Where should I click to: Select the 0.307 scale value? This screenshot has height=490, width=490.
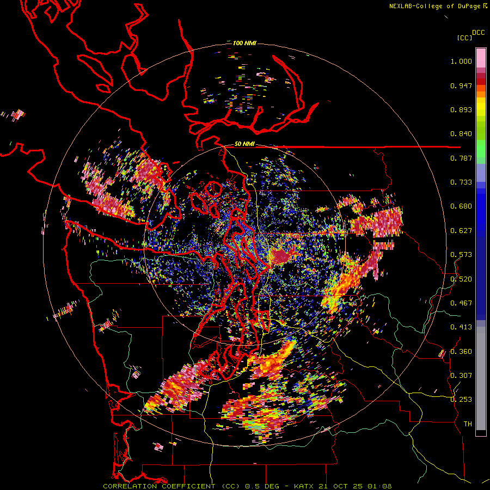click(461, 375)
